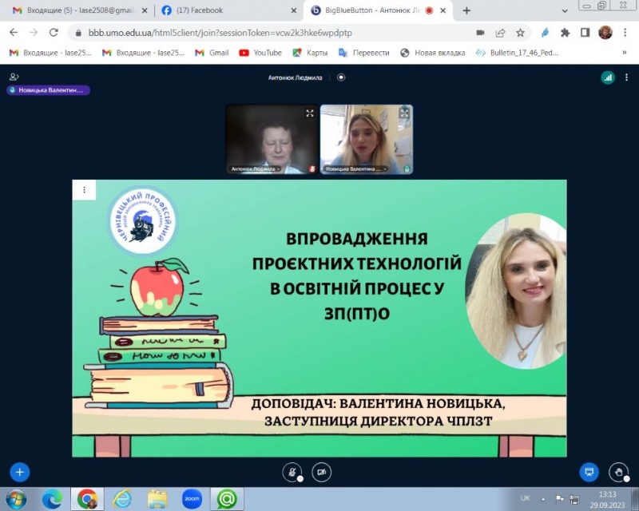Fullscreen the left webcam video
This screenshot has height=511, width=639.
pyautogui.click(x=310, y=113)
